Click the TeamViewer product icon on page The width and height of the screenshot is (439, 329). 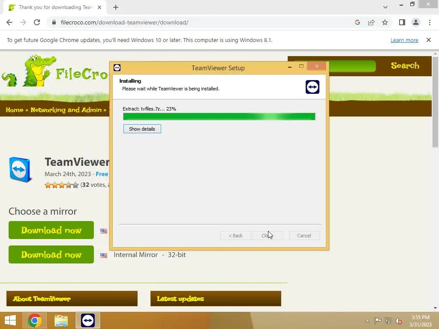coord(20,170)
